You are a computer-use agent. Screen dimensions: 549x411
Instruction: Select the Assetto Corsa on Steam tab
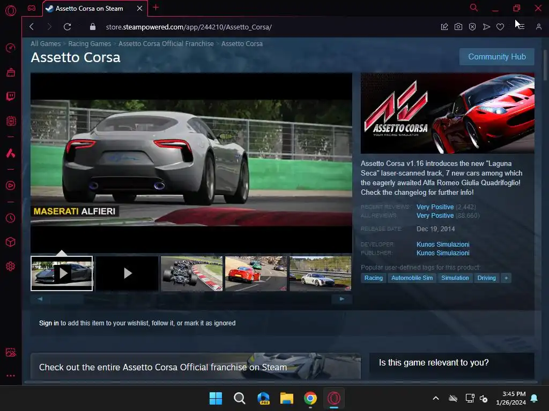pos(89,9)
